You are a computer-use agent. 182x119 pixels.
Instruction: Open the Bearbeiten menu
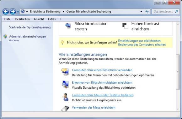(x=22, y=19)
